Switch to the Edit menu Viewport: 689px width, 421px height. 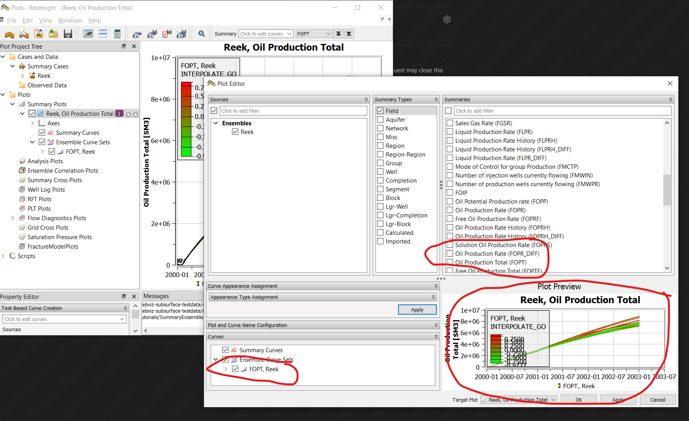[27, 20]
